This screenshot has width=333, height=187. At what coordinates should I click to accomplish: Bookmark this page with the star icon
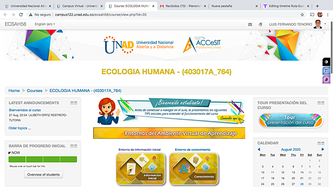tap(302, 15)
